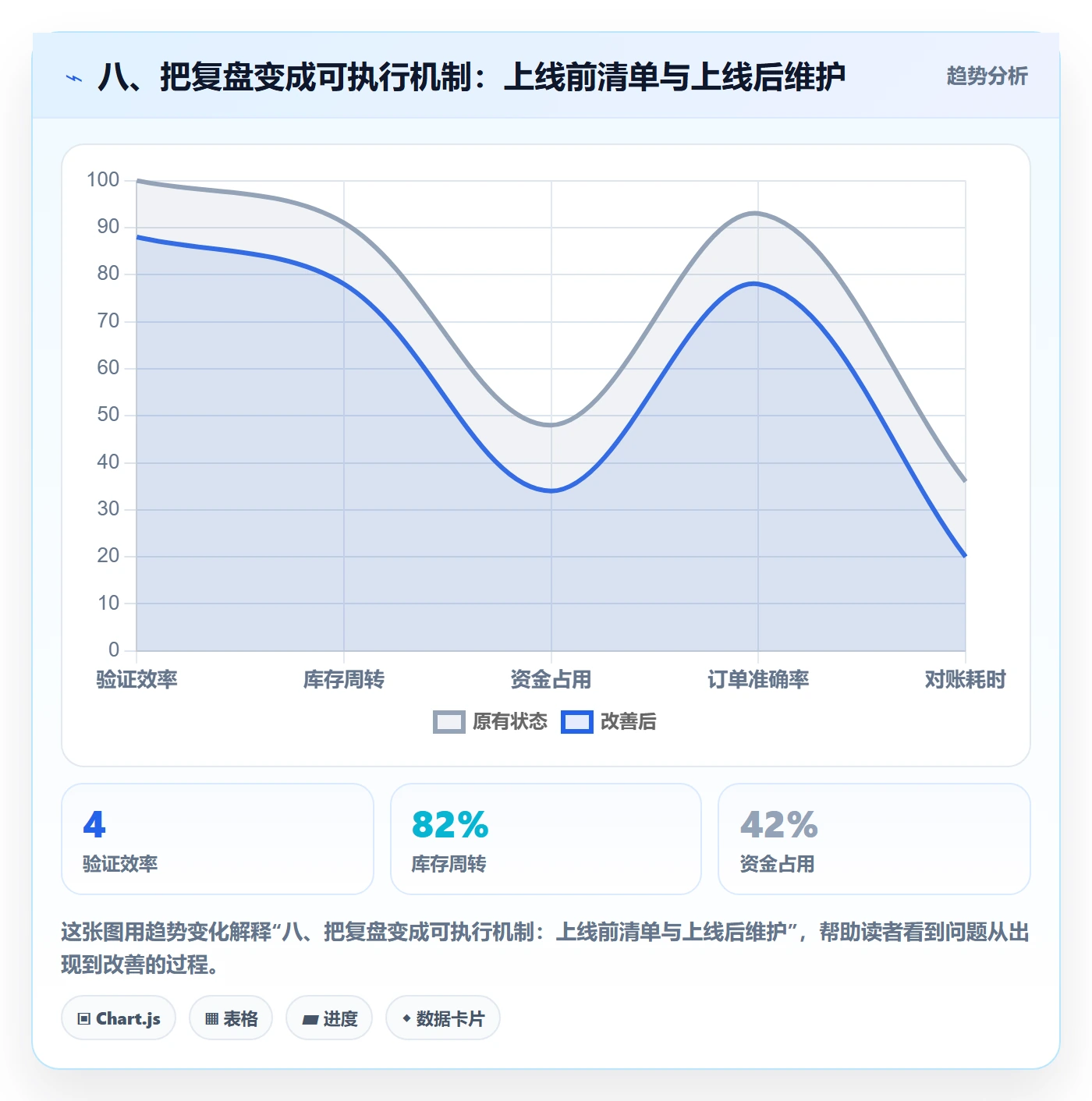Toggle the 原有状态 legend item
The height and width of the screenshot is (1101, 1092).
point(491,722)
